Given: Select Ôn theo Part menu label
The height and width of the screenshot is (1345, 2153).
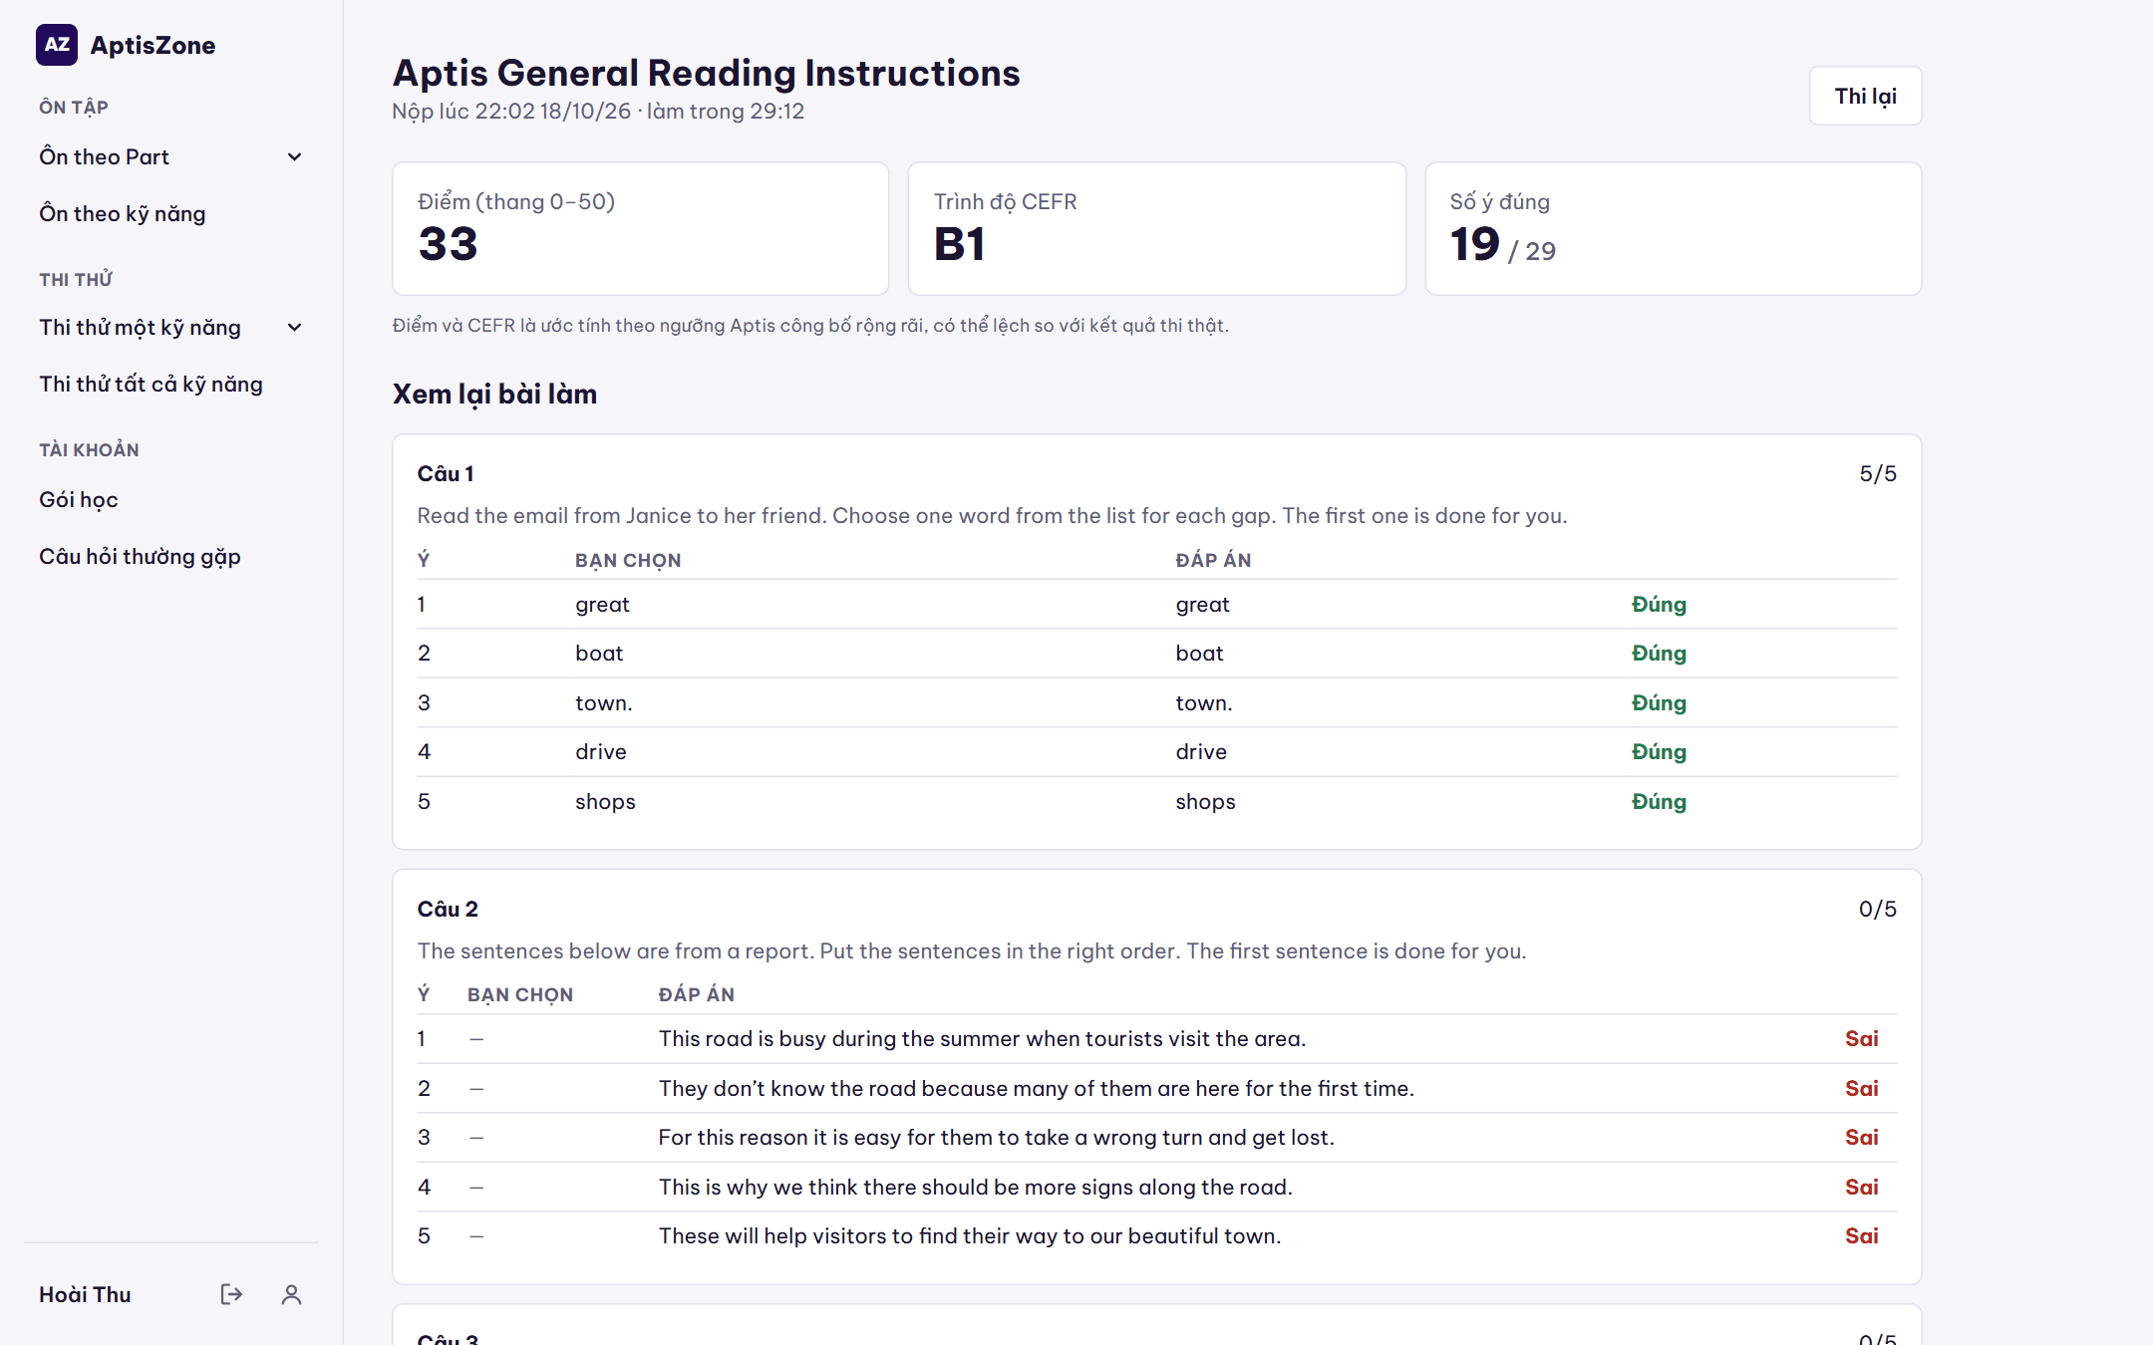Looking at the screenshot, I should 104,156.
